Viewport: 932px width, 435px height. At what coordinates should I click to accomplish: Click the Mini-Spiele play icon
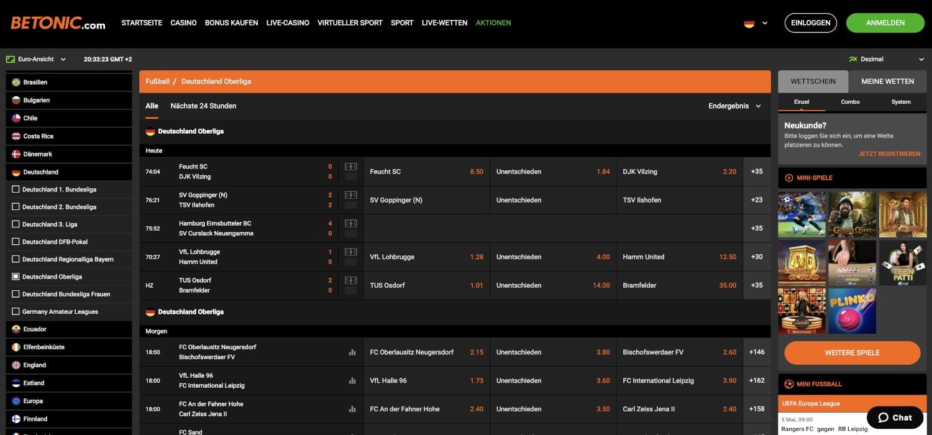click(789, 178)
